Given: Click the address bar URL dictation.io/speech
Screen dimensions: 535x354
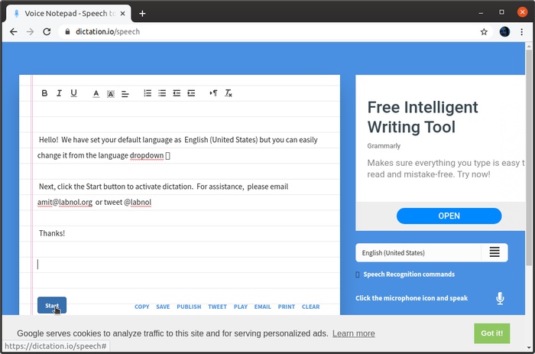Looking at the screenshot, I should pyautogui.click(x=108, y=32).
